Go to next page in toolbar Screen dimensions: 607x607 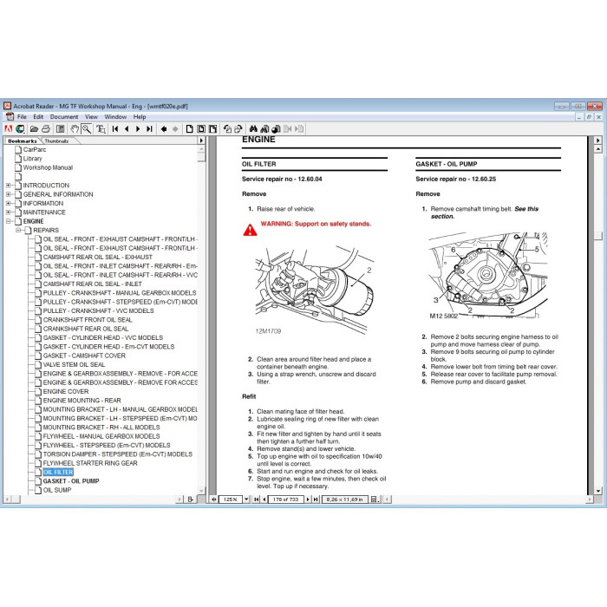(x=138, y=129)
